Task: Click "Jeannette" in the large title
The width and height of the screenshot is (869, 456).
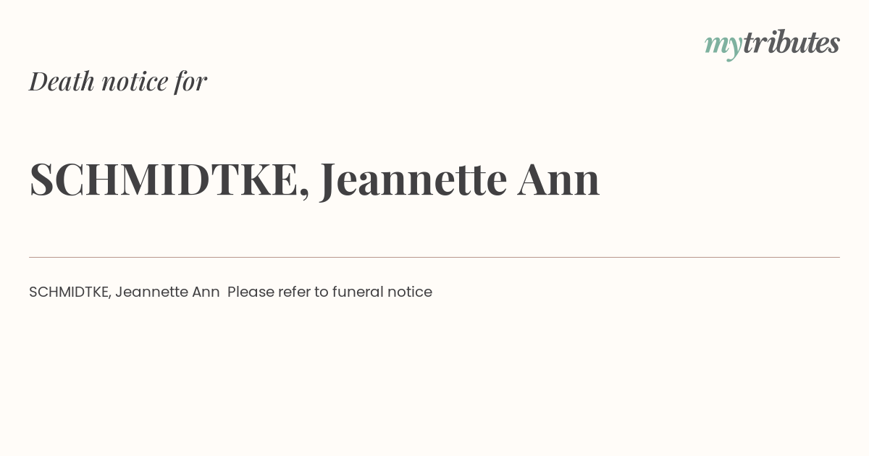Action: coord(413,180)
